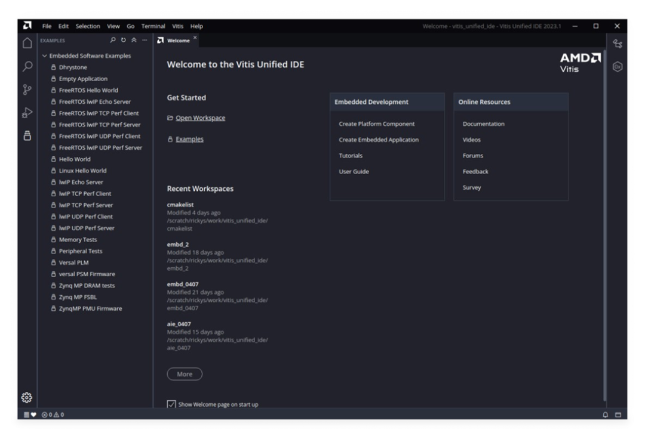Open the Debug view in activity bar
This screenshot has width=645, height=436.
pyautogui.click(x=27, y=113)
